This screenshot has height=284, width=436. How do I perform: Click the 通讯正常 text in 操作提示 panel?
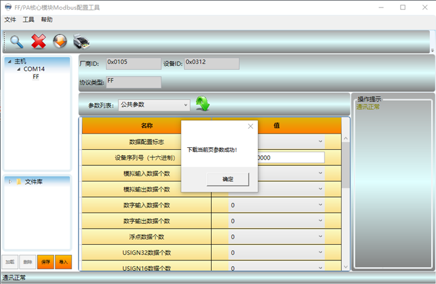pyautogui.click(x=368, y=107)
